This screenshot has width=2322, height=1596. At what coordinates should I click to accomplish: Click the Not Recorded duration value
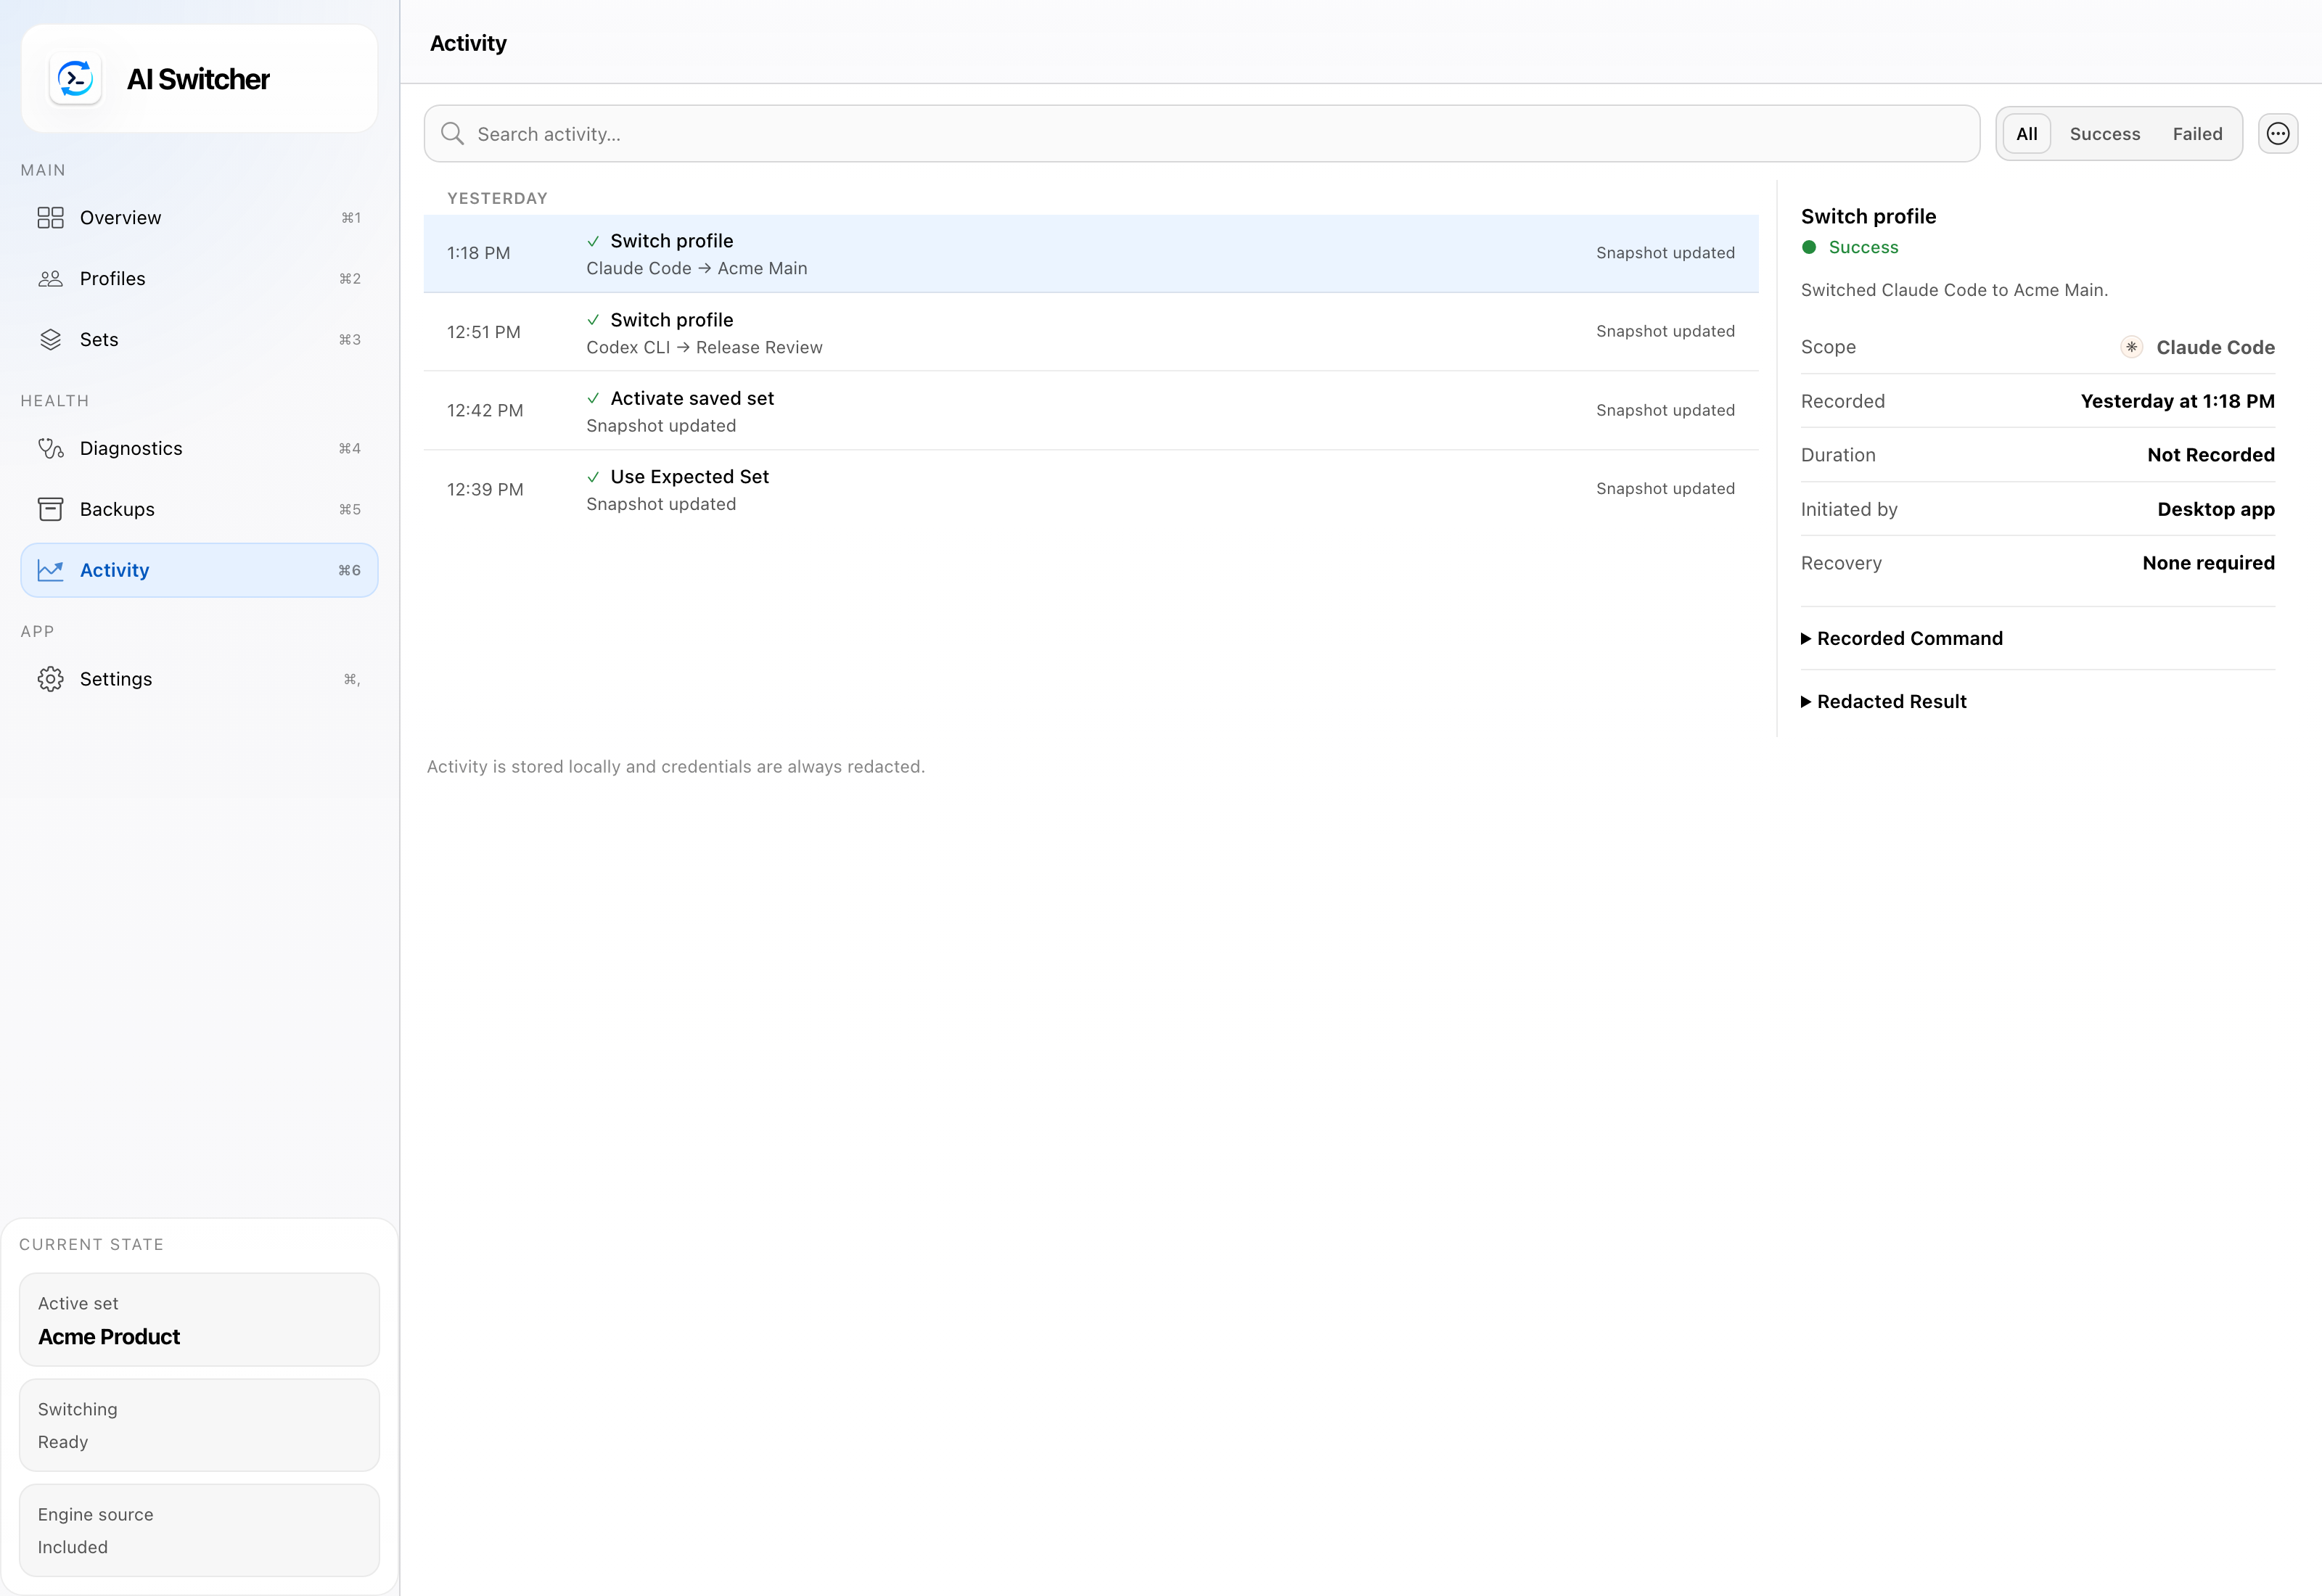2210,455
